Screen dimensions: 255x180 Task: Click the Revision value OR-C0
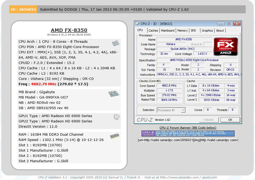[231, 70]
